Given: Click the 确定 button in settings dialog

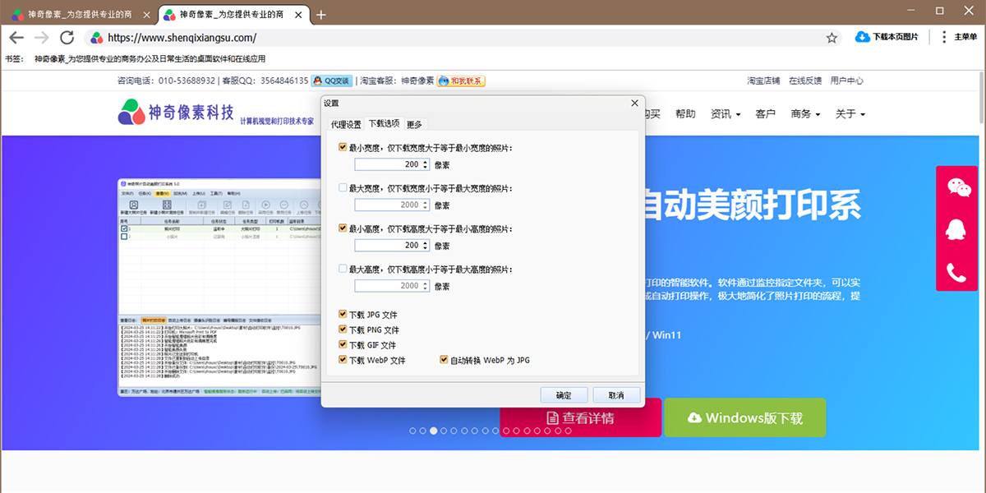Looking at the screenshot, I should [564, 395].
